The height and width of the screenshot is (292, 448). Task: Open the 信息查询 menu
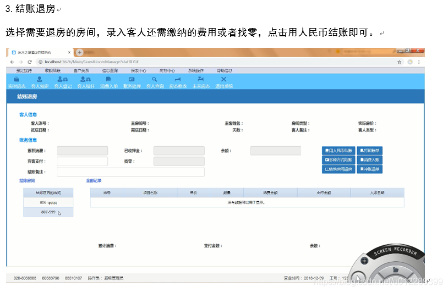110,70
